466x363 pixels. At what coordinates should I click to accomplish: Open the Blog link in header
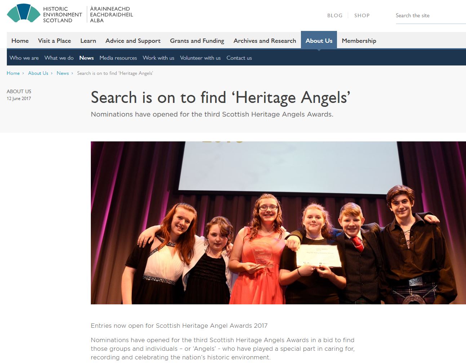coord(334,15)
